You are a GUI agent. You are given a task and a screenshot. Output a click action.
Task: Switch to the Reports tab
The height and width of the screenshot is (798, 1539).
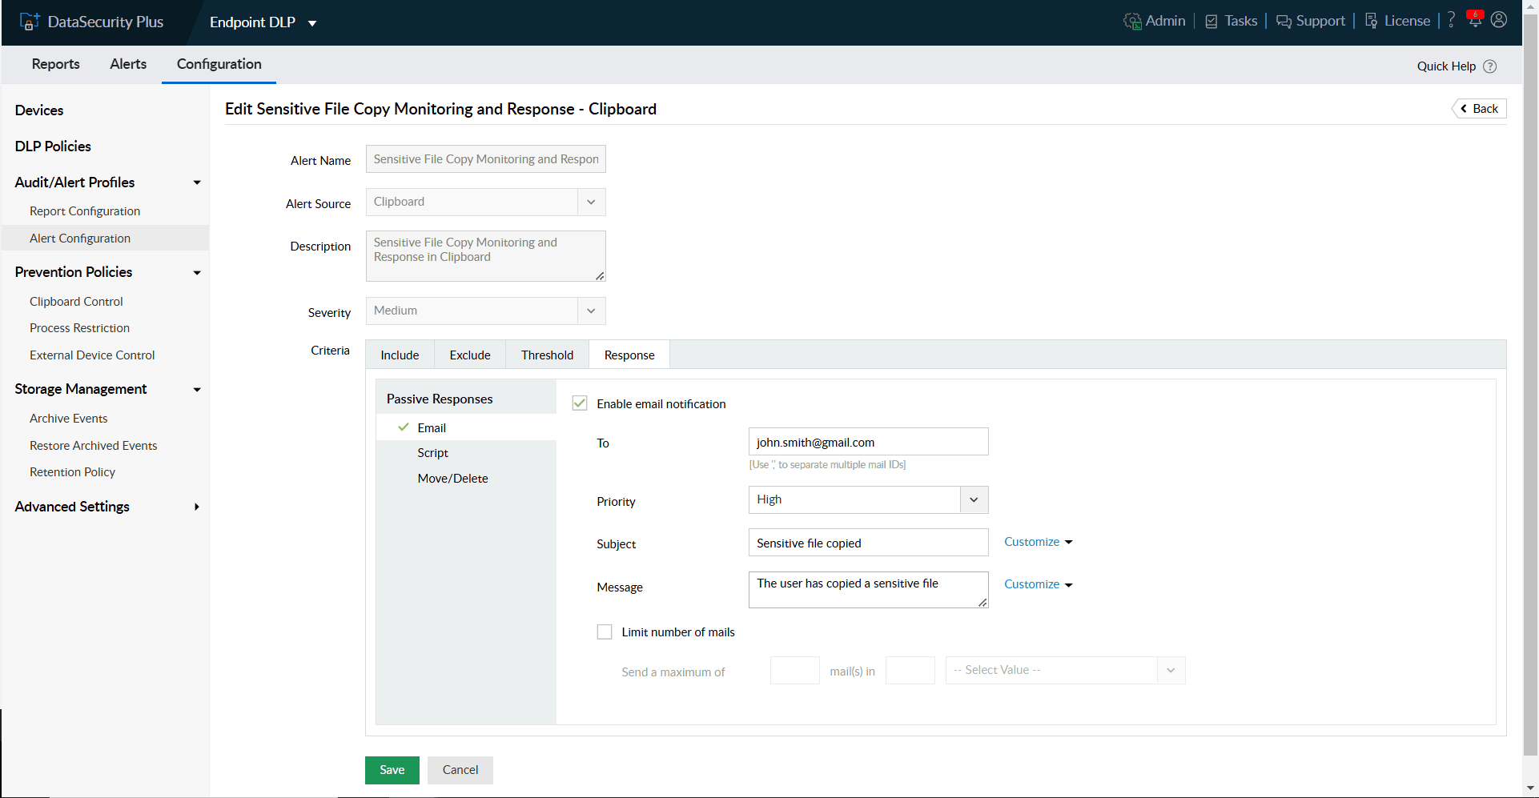[56, 64]
